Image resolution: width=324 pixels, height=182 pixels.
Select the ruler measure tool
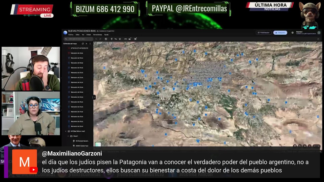(x=126, y=39)
